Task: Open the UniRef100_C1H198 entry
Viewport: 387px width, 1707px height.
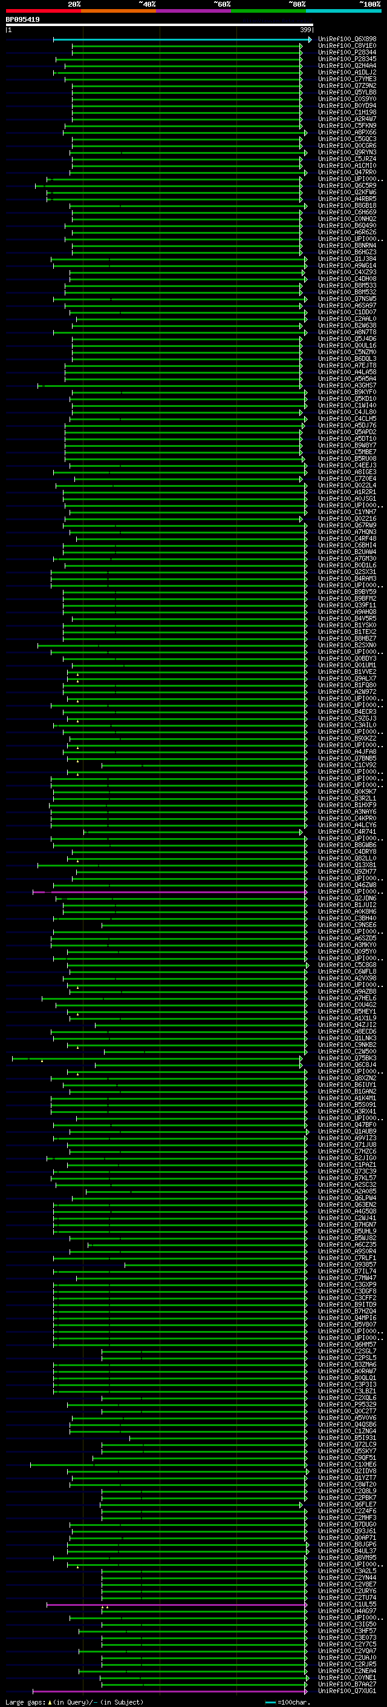Action: (347, 112)
